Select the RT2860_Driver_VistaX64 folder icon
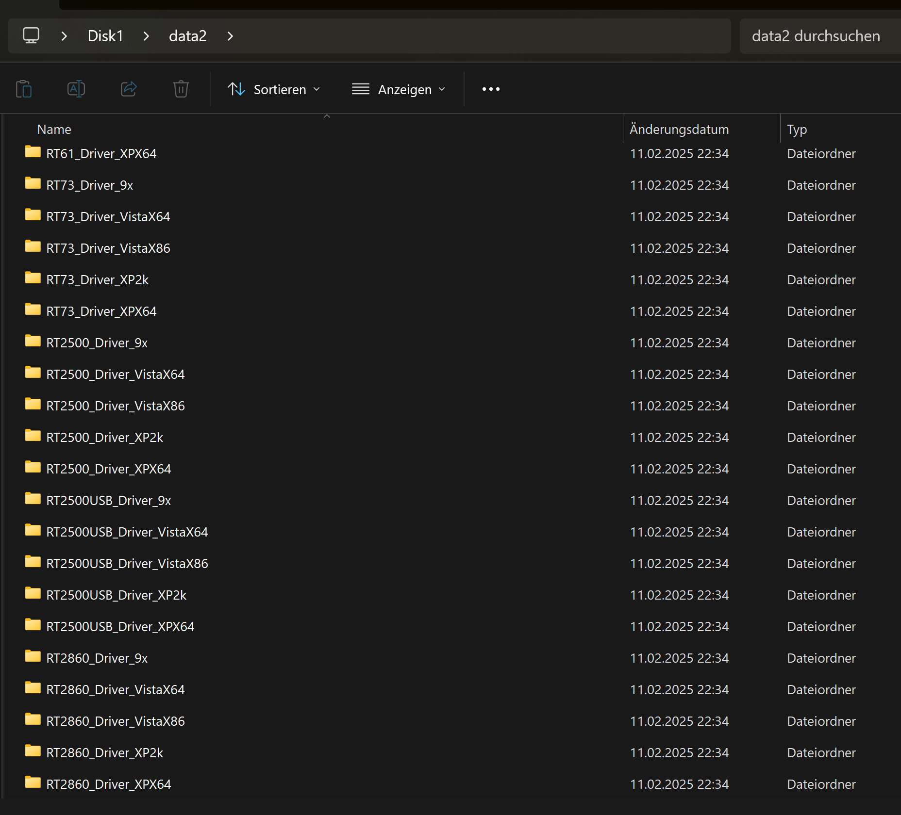Viewport: 901px width, 815px height. click(33, 688)
